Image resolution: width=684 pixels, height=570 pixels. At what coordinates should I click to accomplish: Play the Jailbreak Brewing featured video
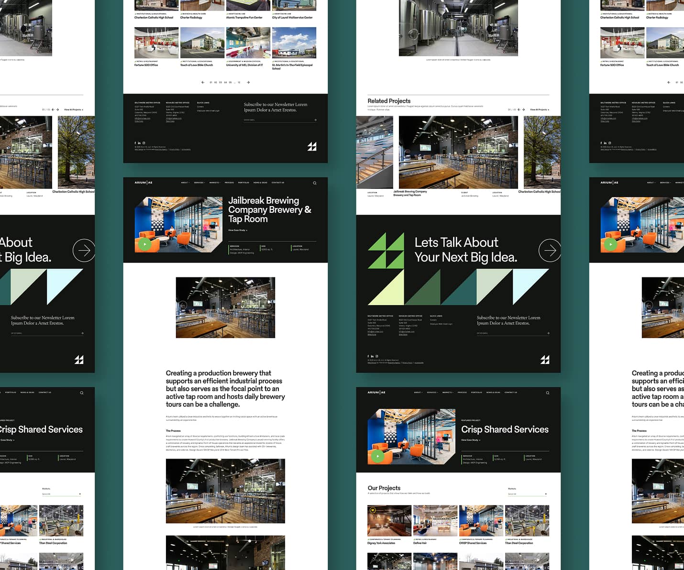pos(145,244)
